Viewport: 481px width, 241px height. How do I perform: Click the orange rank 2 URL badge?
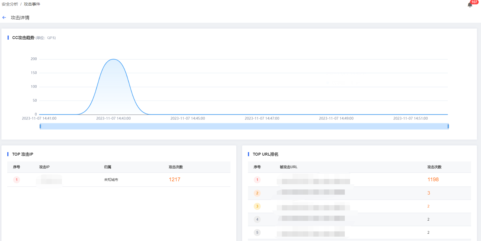click(257, 193)
